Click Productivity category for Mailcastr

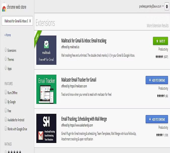tap(163, 88)
